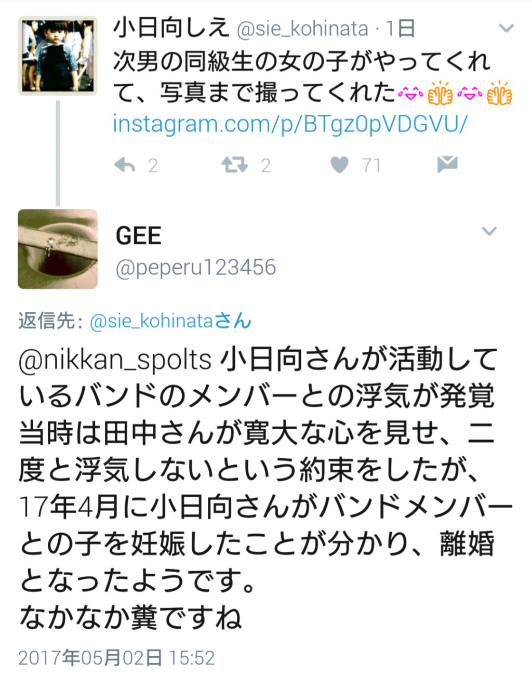Open the 2017年05月02日 15:52 timestamp
532x675 pixels.
(x=116, y=658)
